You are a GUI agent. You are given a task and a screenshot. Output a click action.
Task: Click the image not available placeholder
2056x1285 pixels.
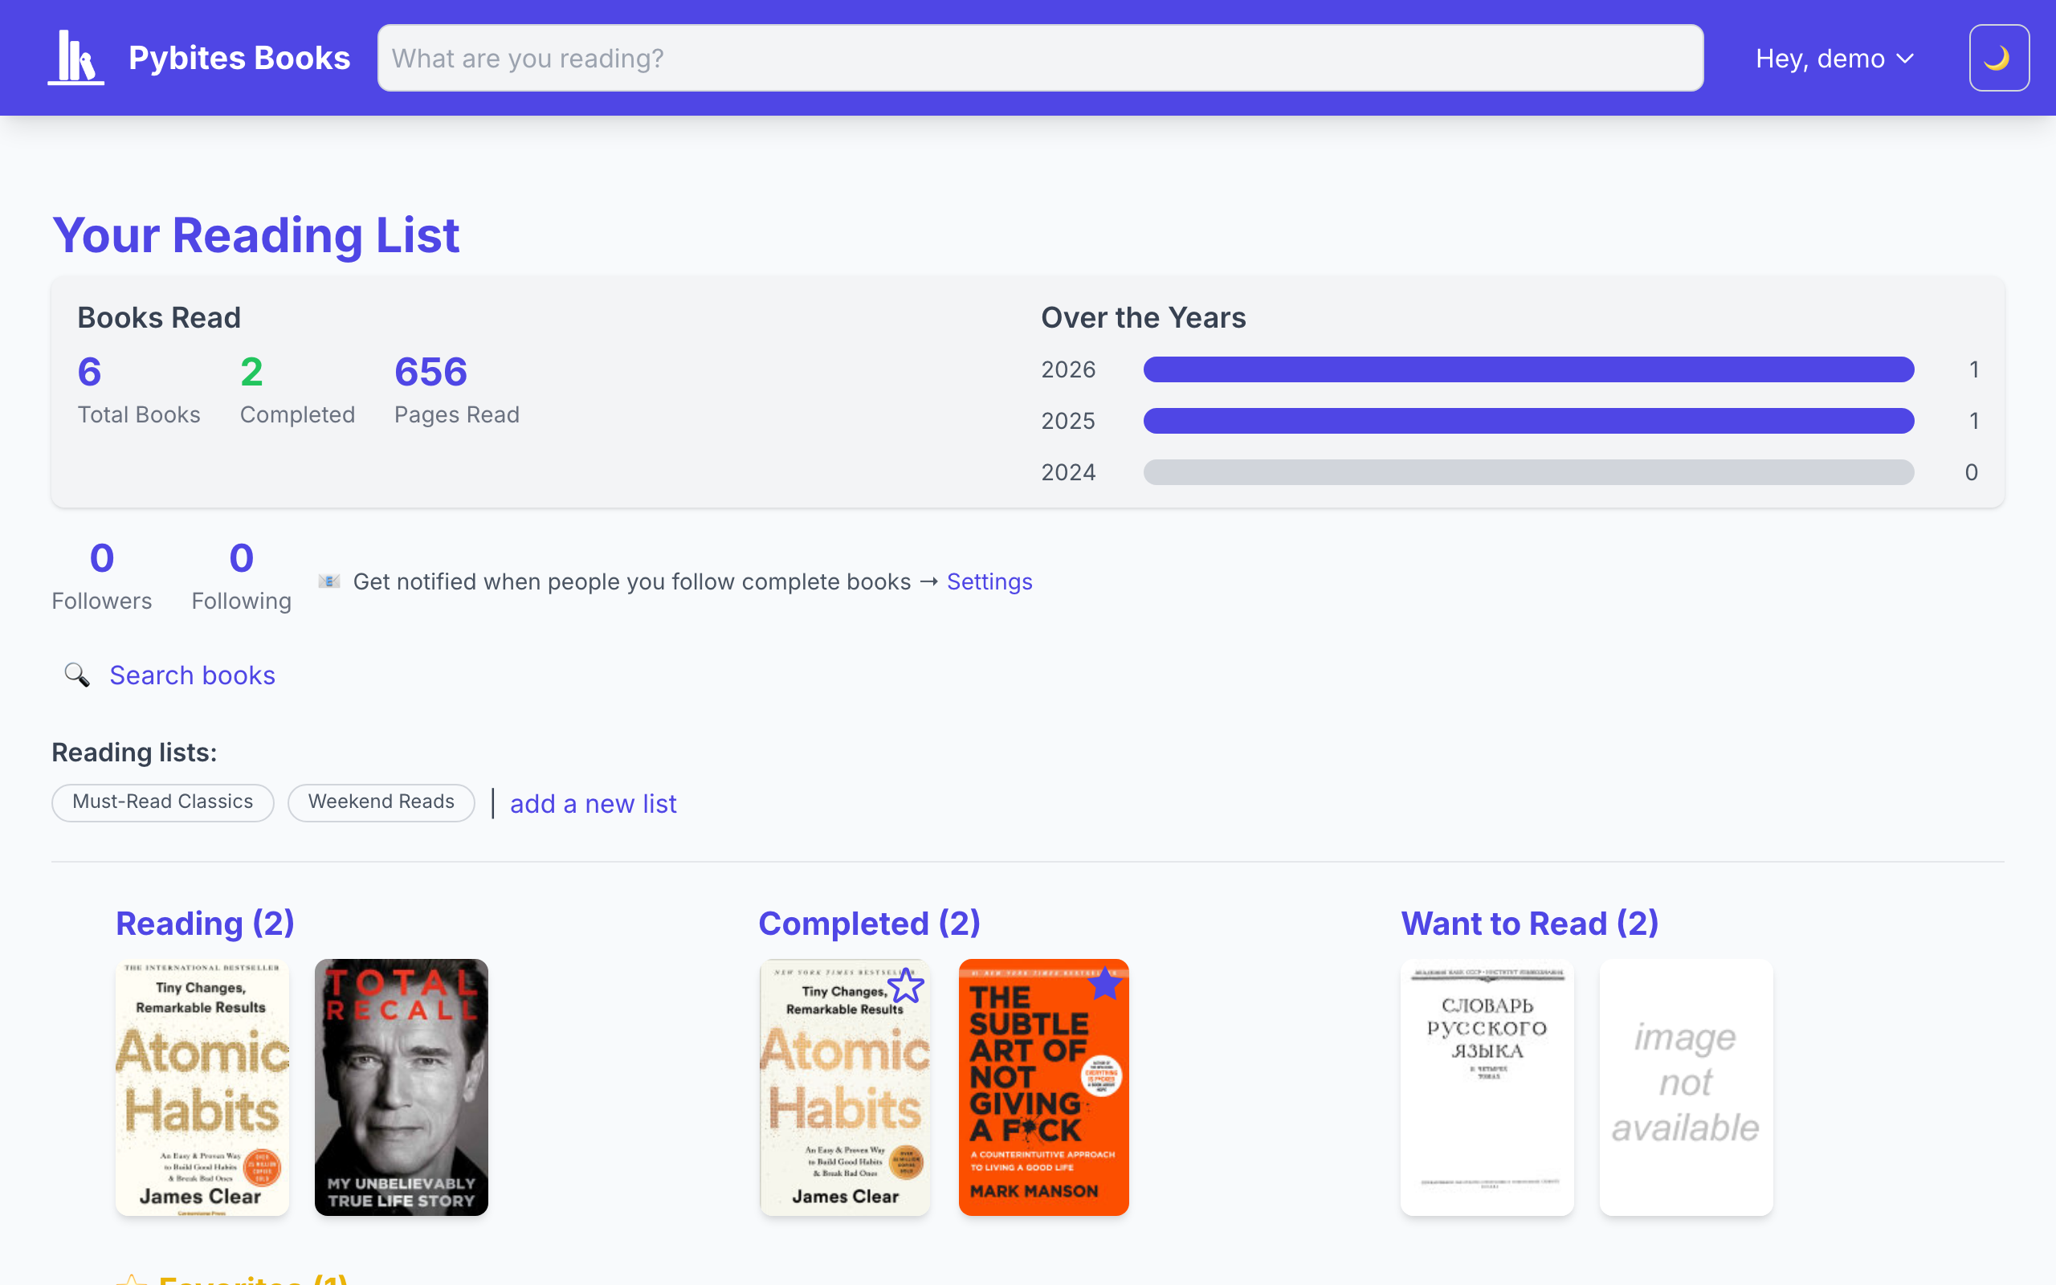click(x=1685, y=1087)
